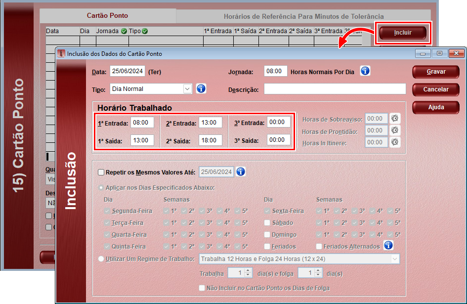The image size is (467, 304).
Task: Click the 3ª Entrada time field
Action: click(x=279, y=122)
